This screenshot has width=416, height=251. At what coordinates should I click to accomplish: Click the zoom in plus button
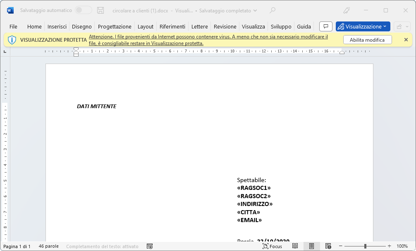(389, 246)
